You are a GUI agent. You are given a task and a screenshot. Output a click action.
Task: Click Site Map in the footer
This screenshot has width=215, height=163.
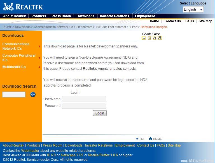tap(174, 145)
